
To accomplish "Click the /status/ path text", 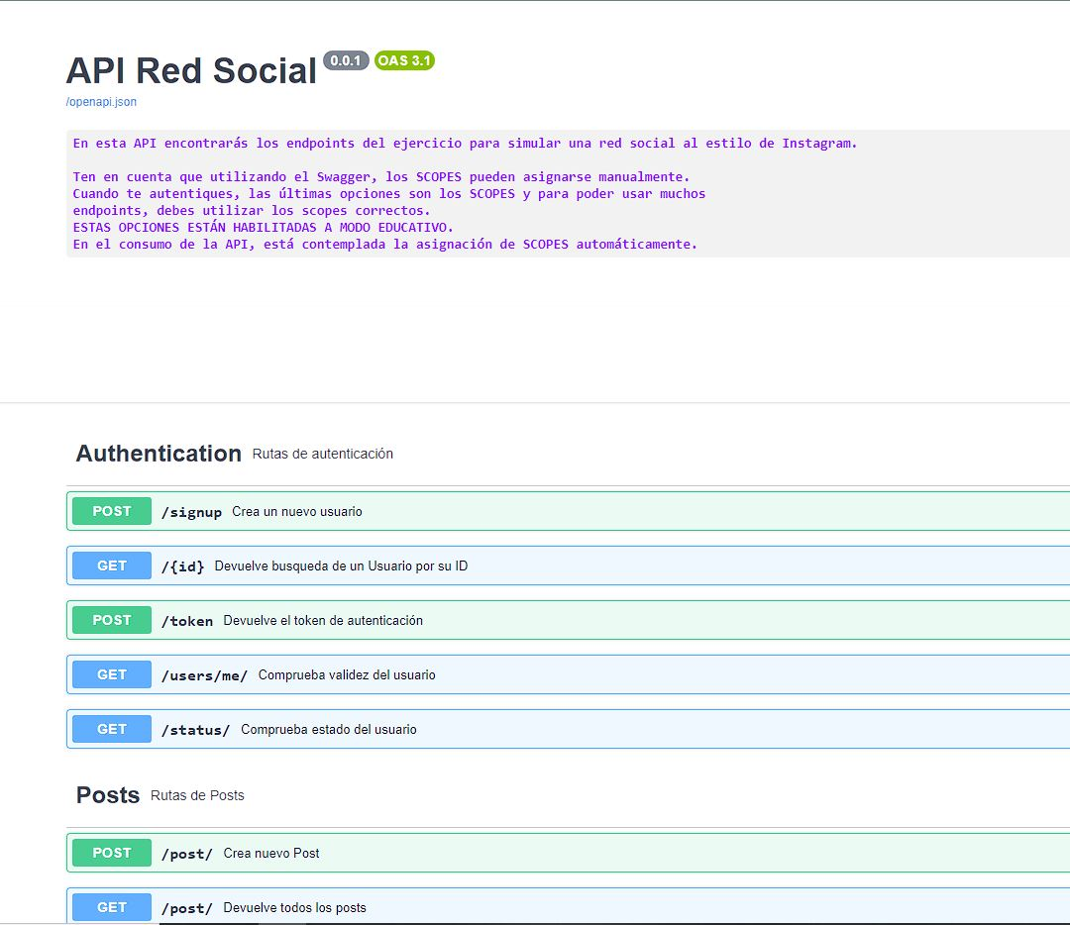I will [x=196, y=731].
